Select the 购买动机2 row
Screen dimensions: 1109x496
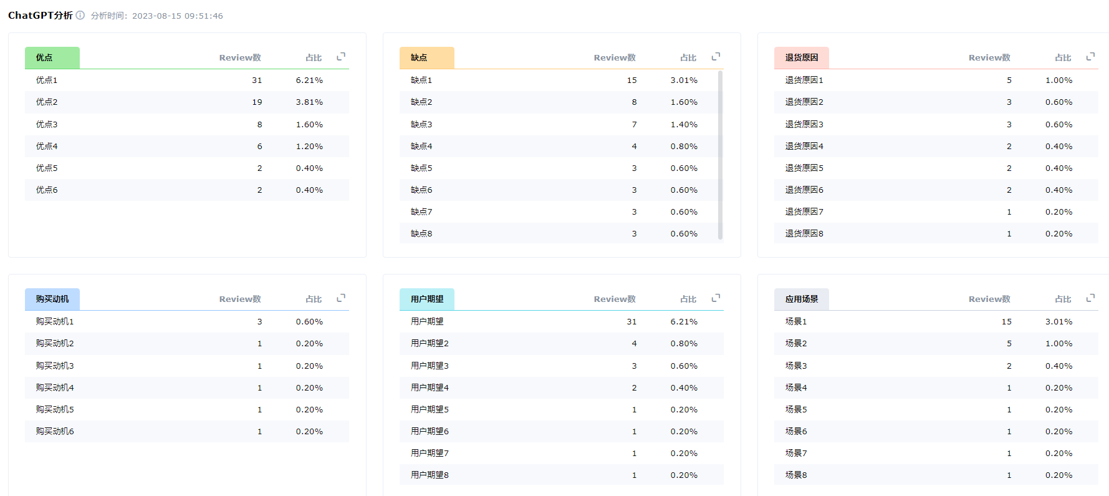click(x=187, y=343)
